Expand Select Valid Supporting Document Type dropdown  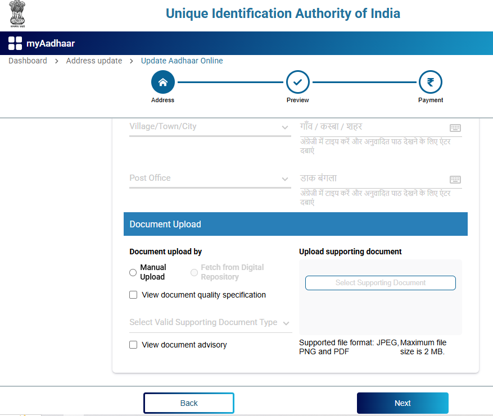pos(286,323)
